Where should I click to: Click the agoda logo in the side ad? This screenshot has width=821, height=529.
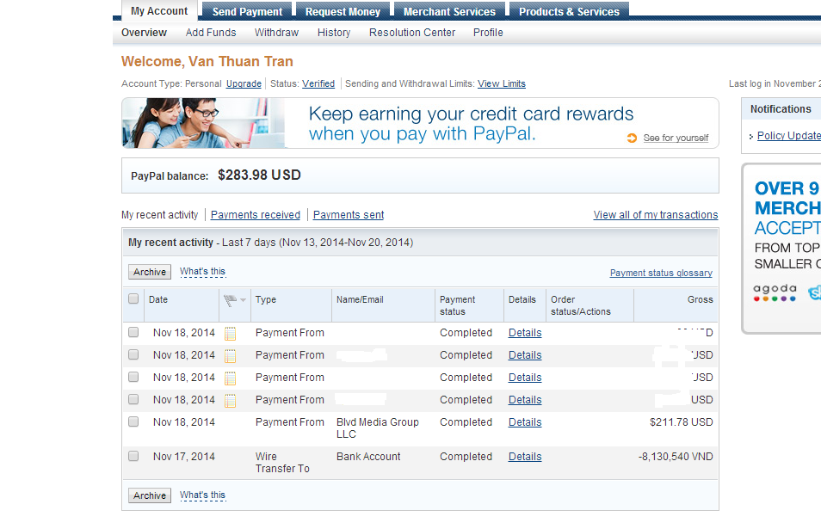coord(775,292)
